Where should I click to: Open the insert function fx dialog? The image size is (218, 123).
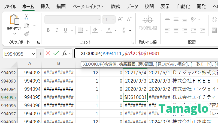[x=64, y=53]
